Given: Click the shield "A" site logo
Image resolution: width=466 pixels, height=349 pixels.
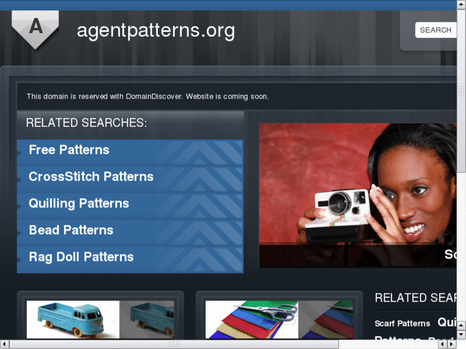Looking at the screenshot, I should click(35, 29).
